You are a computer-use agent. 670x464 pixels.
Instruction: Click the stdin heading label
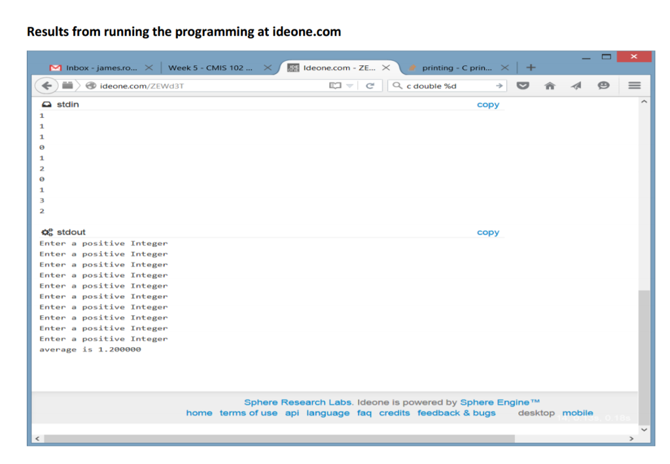(x=68, y=105)
